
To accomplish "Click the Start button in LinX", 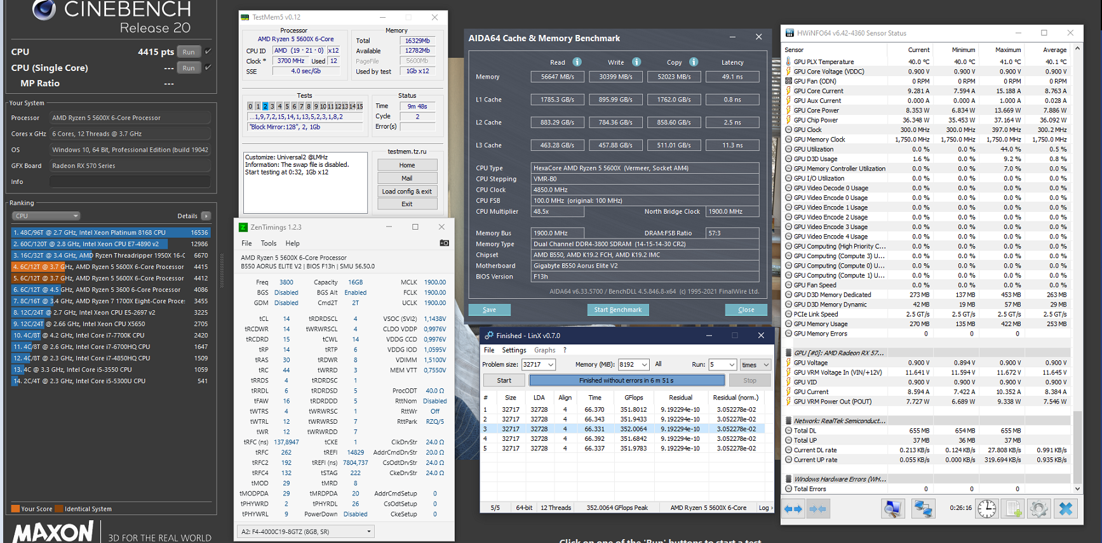I will pyautogui.click(x=504, y=381).
